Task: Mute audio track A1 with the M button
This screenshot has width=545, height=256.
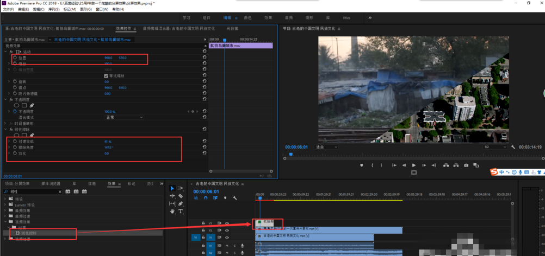Action: click(227, 246)
